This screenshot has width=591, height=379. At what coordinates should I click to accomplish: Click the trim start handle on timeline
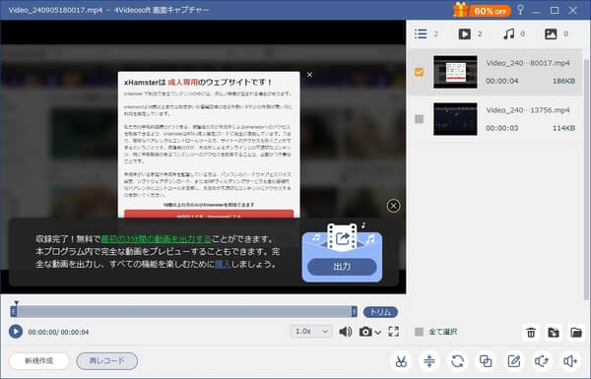(x=14, y=311)
